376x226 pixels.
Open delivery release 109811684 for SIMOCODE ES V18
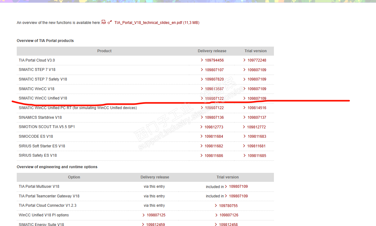[x=214, y=136]
